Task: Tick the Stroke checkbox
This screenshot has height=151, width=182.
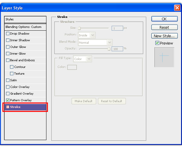Action: point(8,107)
